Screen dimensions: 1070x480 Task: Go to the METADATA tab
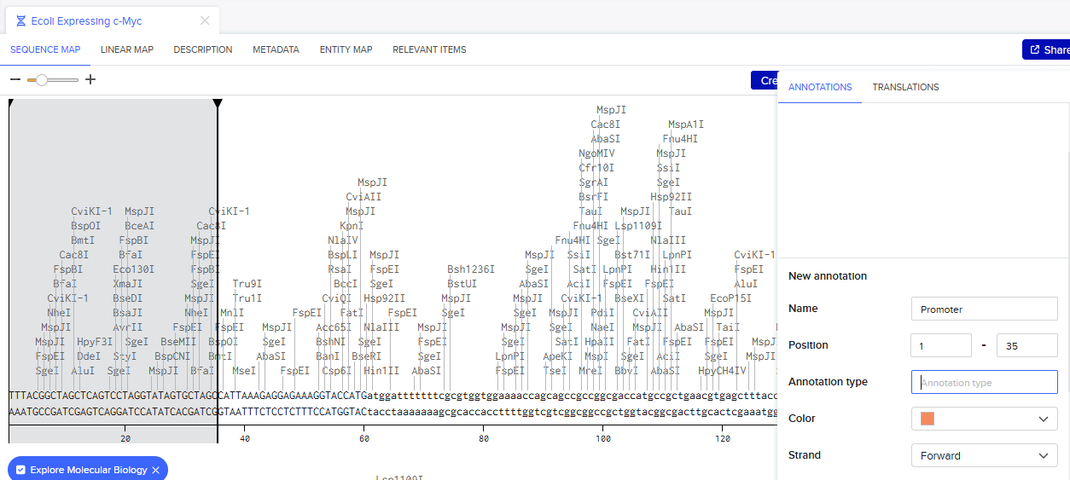tap(276, 49)
